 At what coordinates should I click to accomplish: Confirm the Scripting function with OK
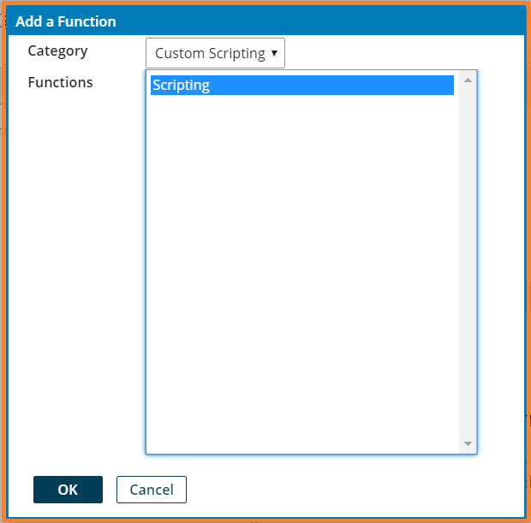[68, 490]
